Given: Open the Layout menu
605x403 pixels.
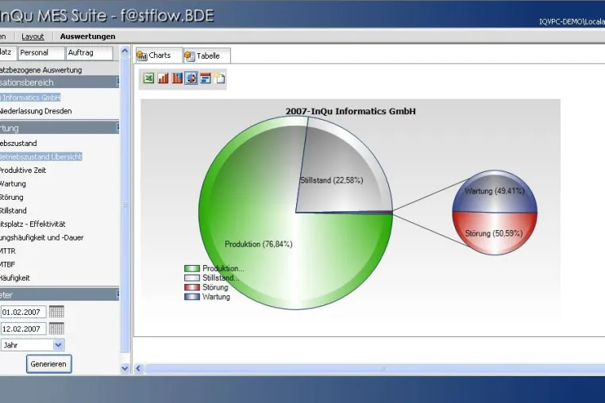Looking at the screenshot, I should (x=33, y=36).
